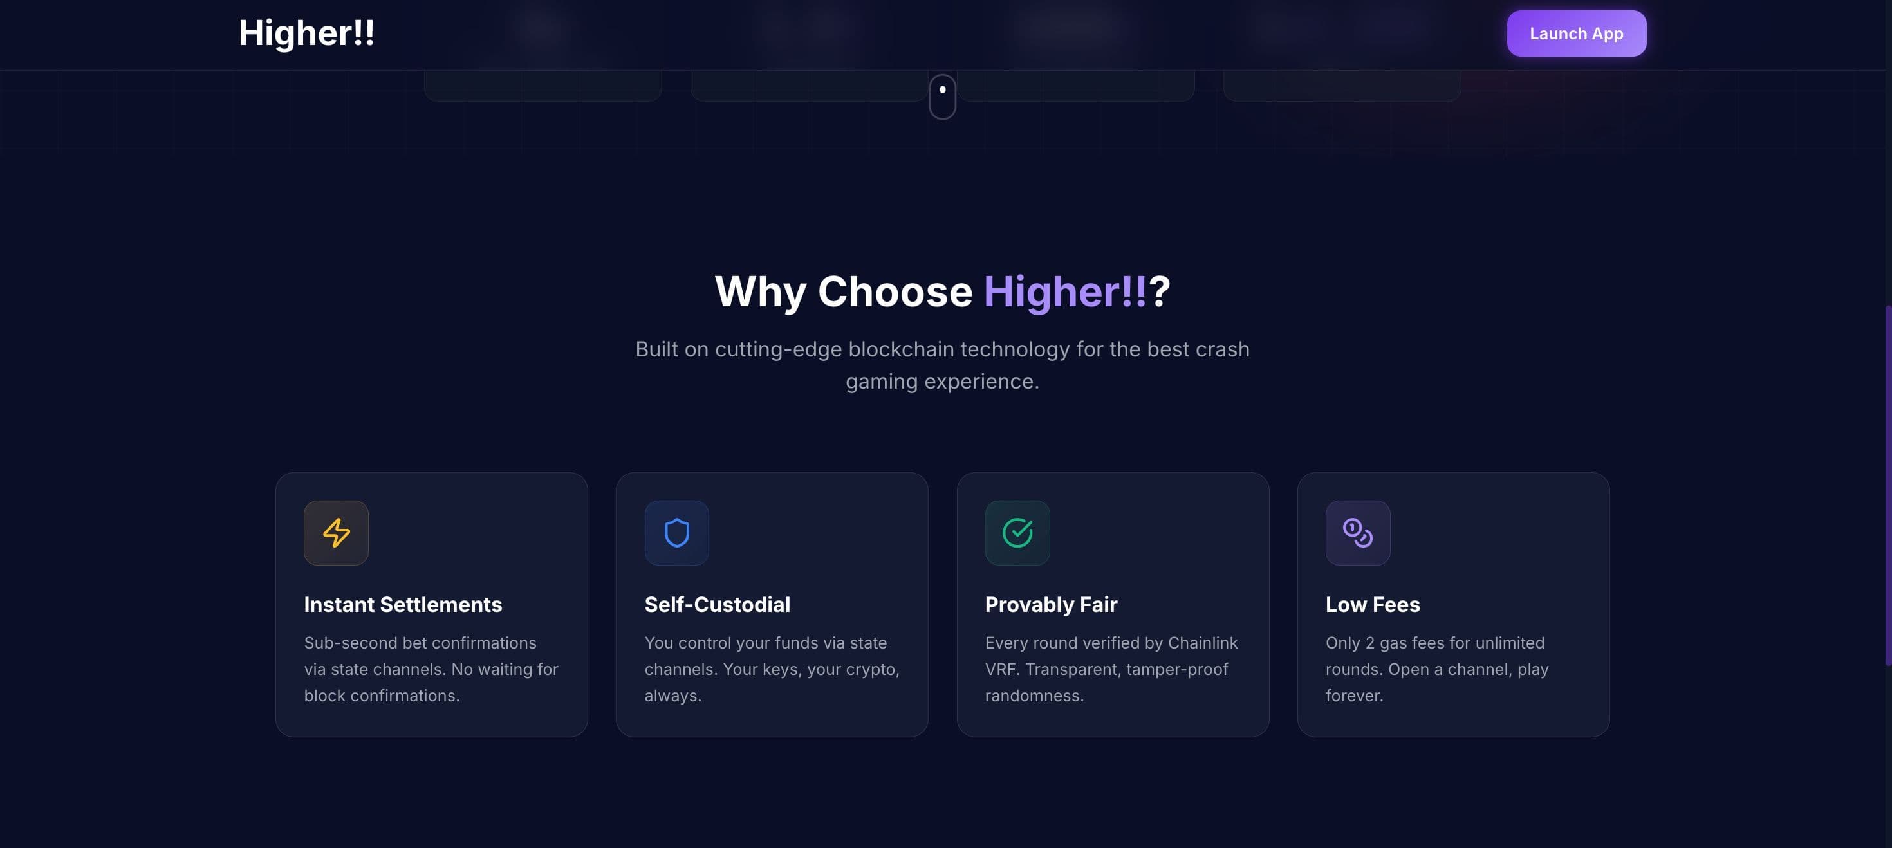Viewport: 1892px width, 848px height.
Task: Click the 'Only 2 gas fees' description
Action: tap(1436, 669)
